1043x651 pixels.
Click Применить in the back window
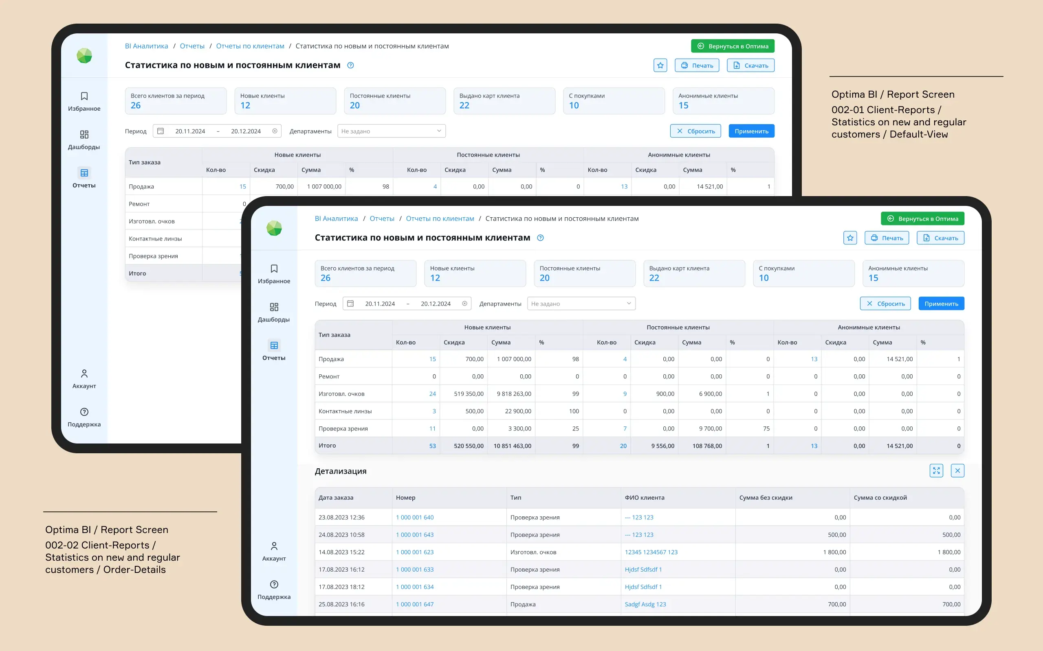[x=752, y=131]
